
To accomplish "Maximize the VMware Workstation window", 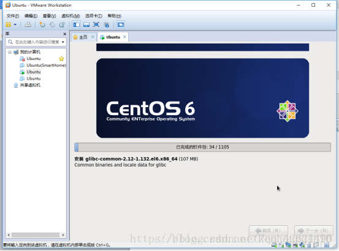I will tap(313, 5).
